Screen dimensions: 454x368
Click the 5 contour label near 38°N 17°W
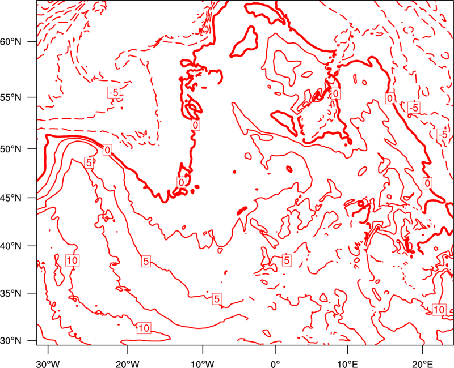tap(146, 261)
